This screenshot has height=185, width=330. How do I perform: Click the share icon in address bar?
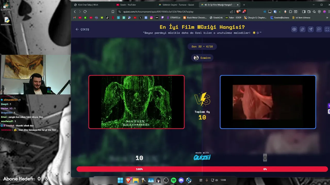231,12
